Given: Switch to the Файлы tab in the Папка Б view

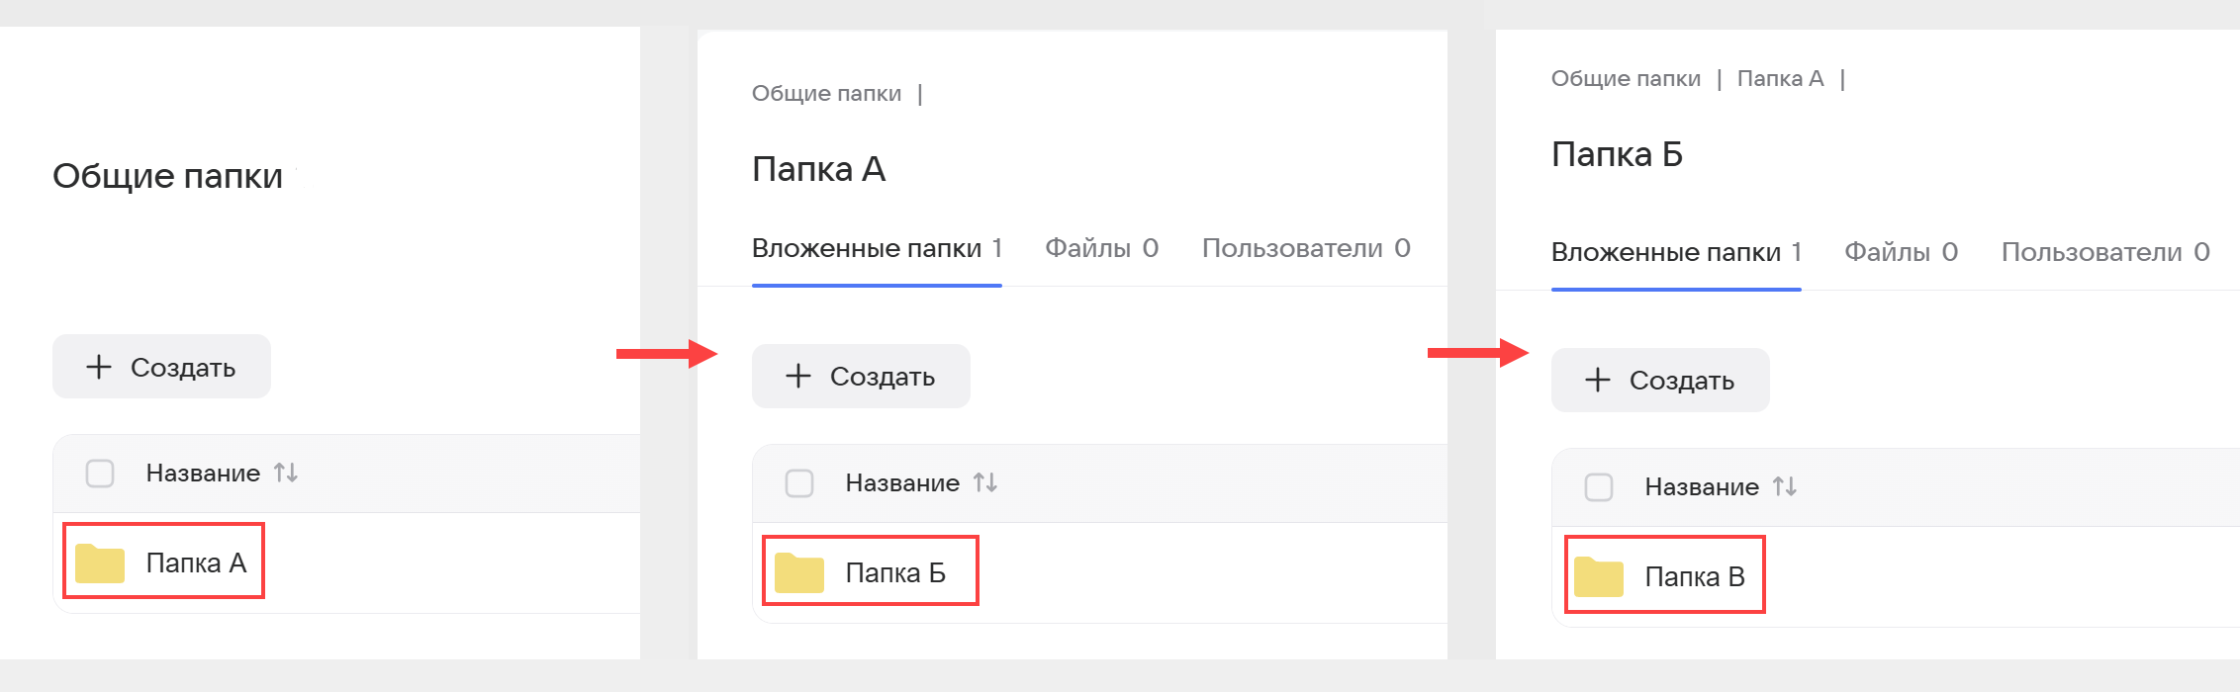Looking at the screenshot, I should 1901,252.
